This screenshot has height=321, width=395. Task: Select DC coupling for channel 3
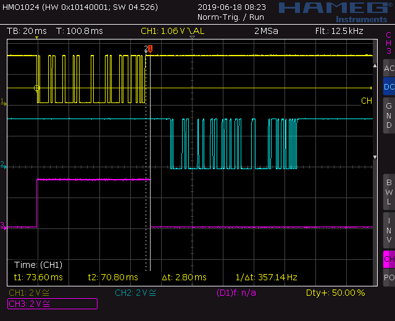tap(388, 87)
